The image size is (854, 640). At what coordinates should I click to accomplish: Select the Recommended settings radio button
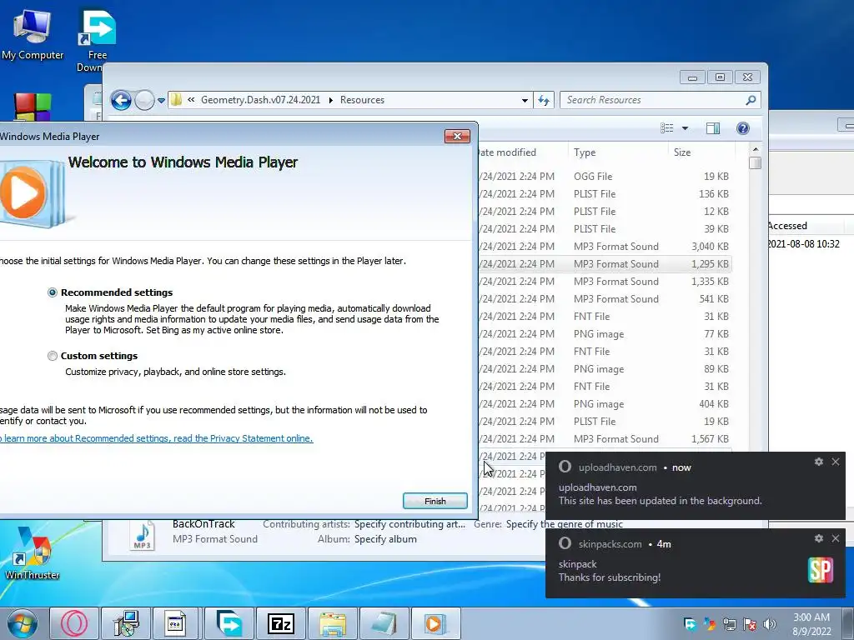(53, 292)
